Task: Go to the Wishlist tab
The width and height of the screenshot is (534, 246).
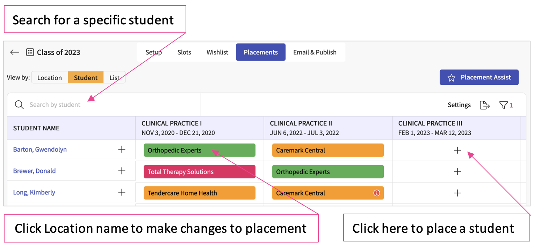Action: coord(217,52)
